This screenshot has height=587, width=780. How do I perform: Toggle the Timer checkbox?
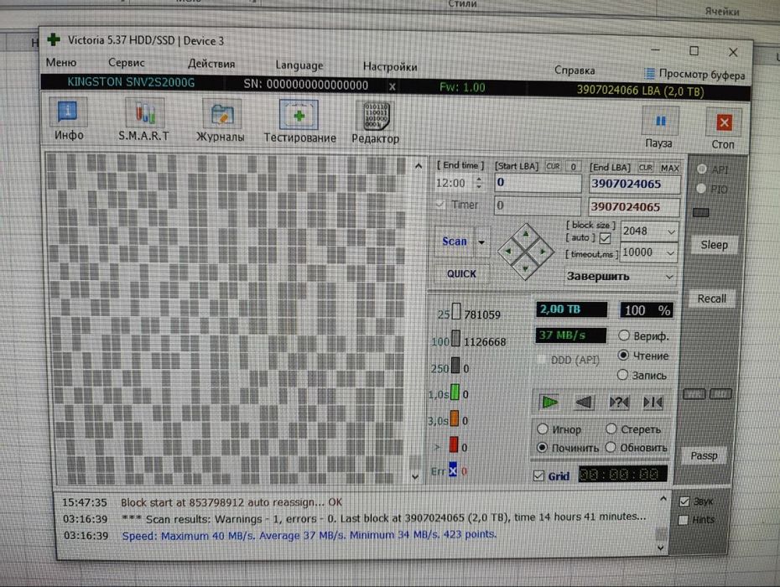440,204
